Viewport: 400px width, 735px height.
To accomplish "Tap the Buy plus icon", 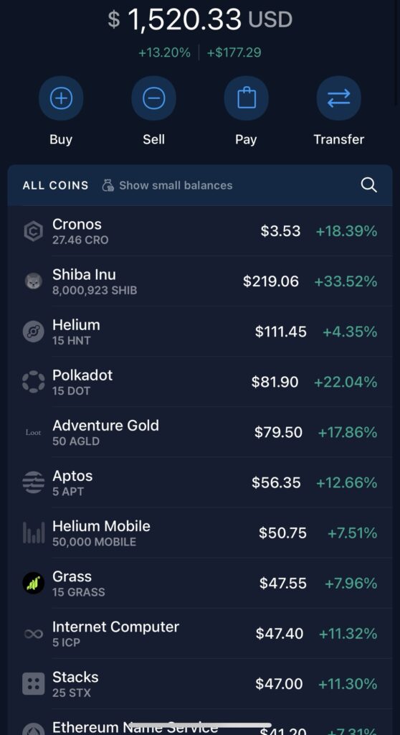I will click(61, 98).
